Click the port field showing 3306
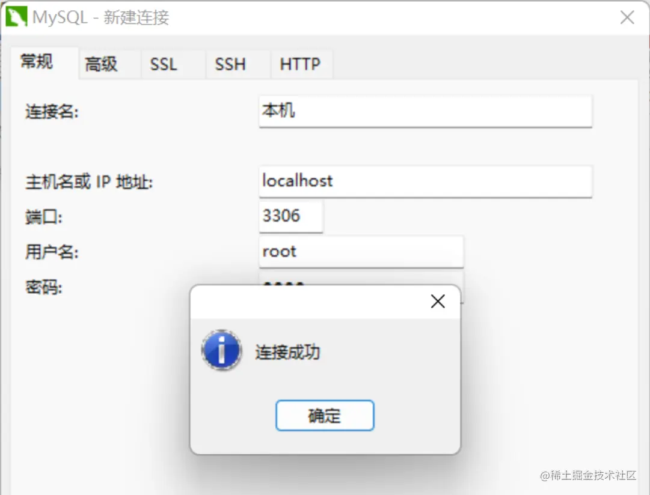Viewport: 650px width, 495px height. [290, 216]
